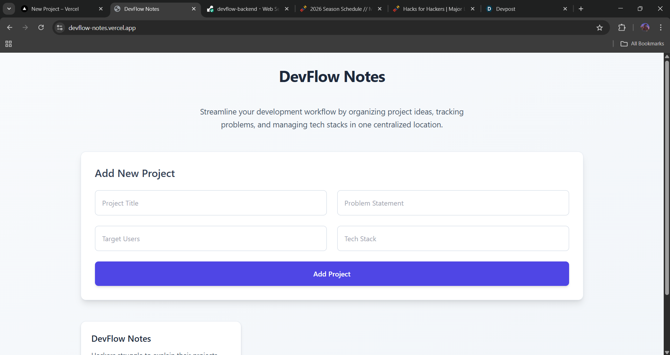Switch to the 2026 Season Schedule tab

[x=341, y=9]
